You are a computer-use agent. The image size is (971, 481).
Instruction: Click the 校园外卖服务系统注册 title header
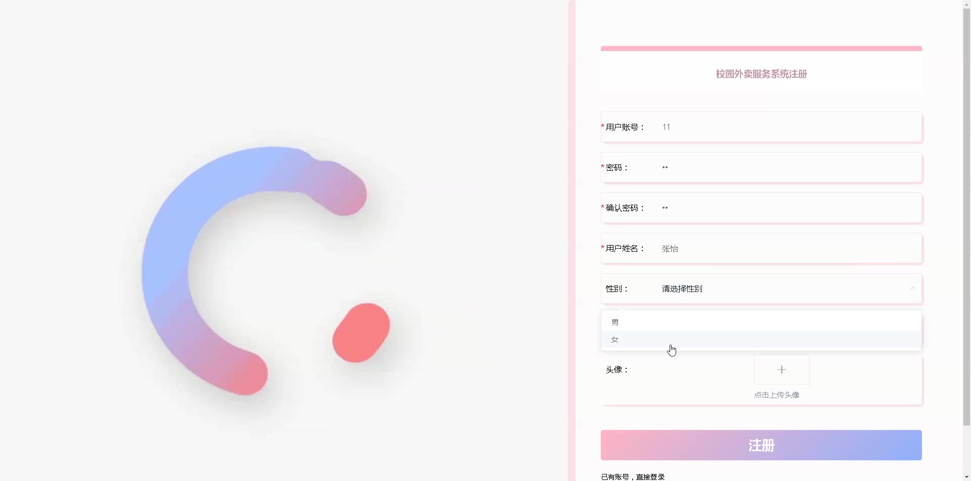761,74
